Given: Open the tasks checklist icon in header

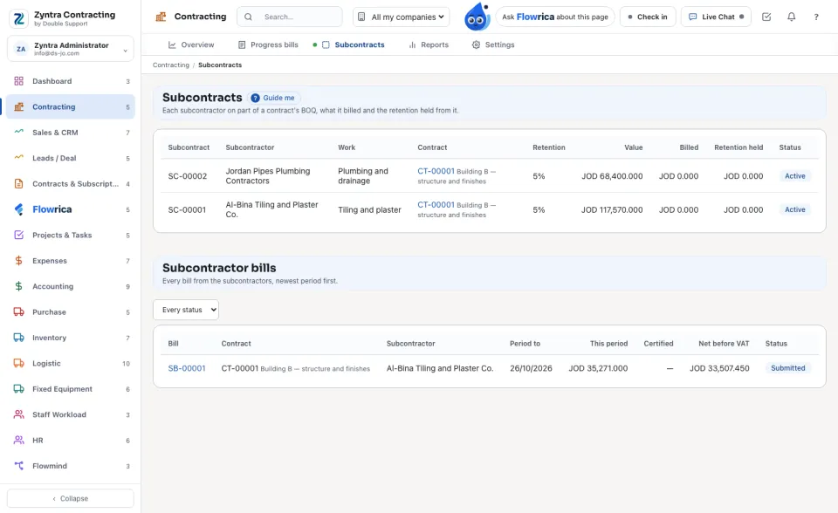Looking at the screenshot, I should (x=766, y=17).
